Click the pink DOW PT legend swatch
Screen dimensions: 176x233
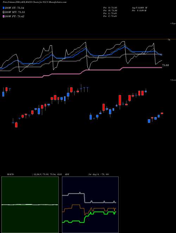point(4,16)
